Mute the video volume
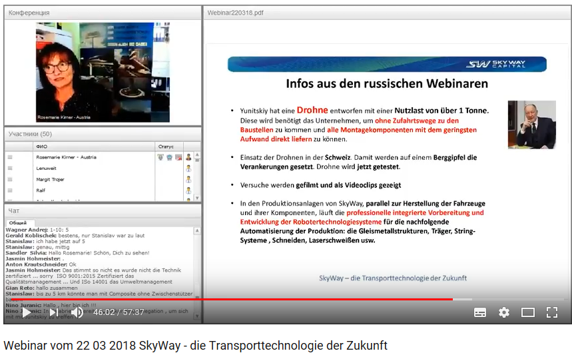 click(77, 312)
